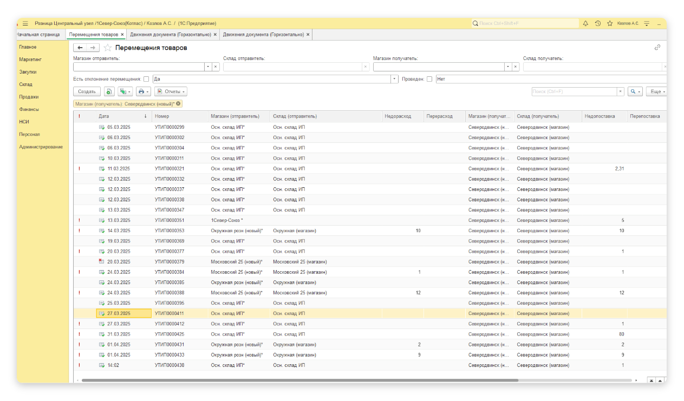The width and height of the screenshot is (684, 401).
Task: Open the Еще dropdown menu
Action: click(657, 91)
